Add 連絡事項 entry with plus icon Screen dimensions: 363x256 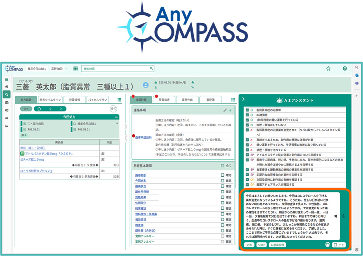230,110
